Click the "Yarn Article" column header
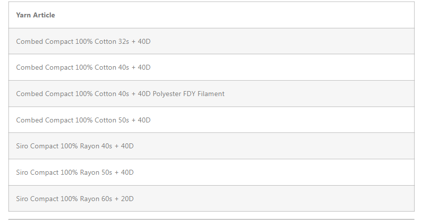Image resolution: width=432 pixels, height=222 pixels. tap(35, 15)
